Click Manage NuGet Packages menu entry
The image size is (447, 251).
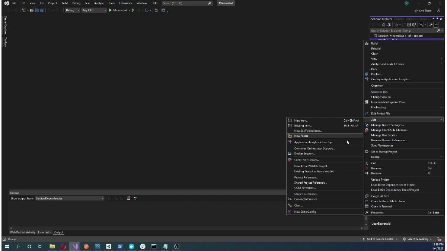click(x=404, y=125)
